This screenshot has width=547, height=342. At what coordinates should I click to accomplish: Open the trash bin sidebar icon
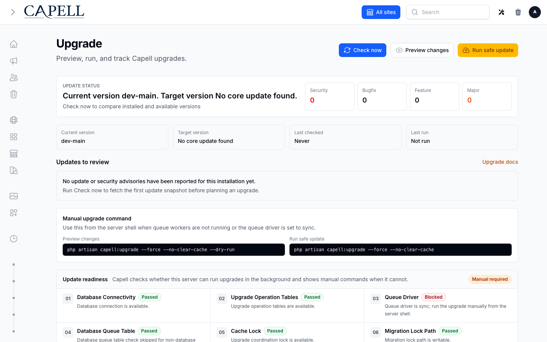[14, 94]
